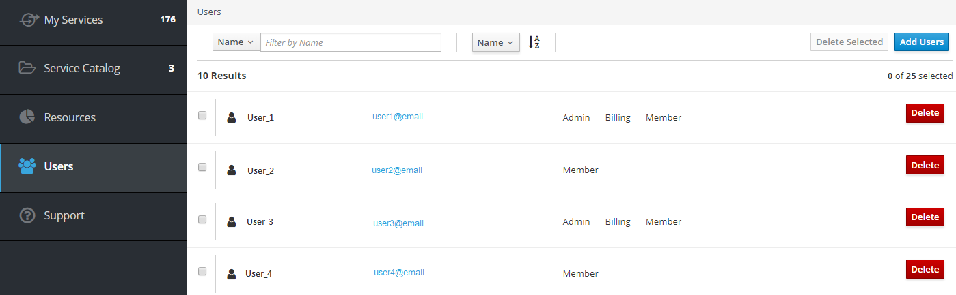Click the Users group icon in sidebar
The width and height of the screenshot is (956, 295).
(27, 166)
